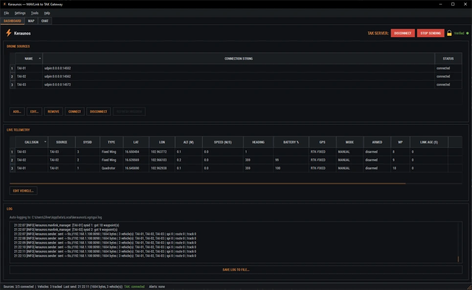
Task: Click the Remove button
Action: (x=53, y=112)
